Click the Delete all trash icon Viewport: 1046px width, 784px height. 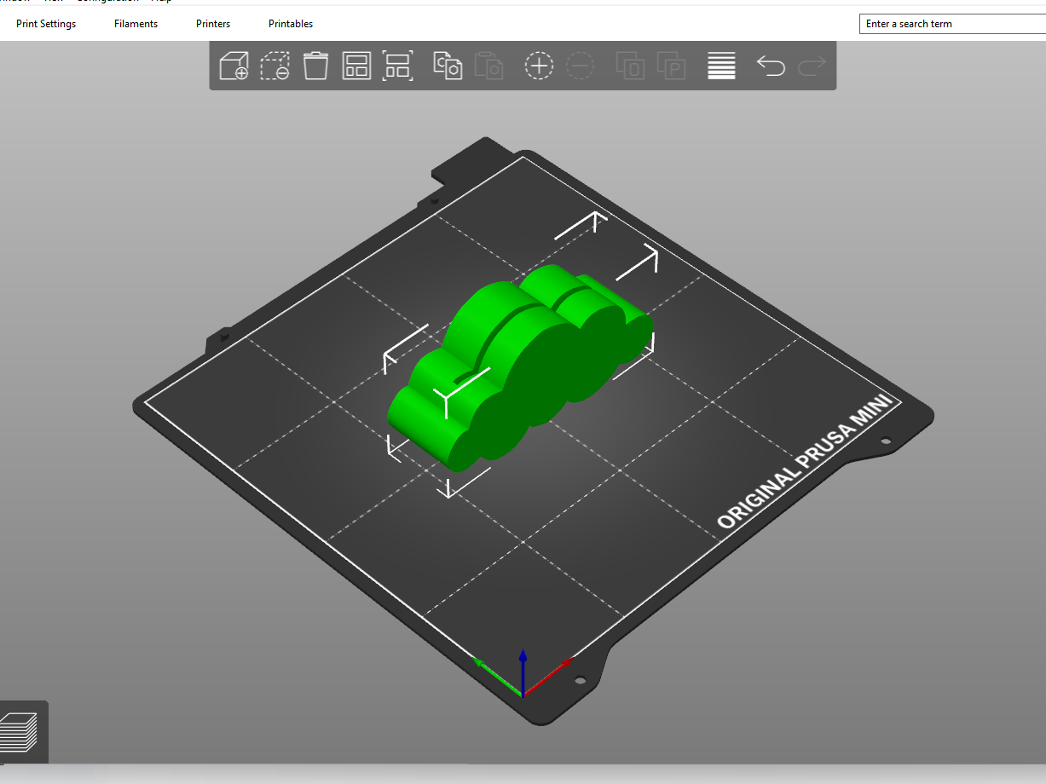pyautogui.click(x=315, y=66)
